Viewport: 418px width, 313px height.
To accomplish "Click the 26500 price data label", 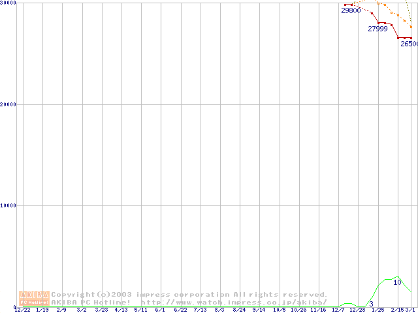I will coord(409,44).
